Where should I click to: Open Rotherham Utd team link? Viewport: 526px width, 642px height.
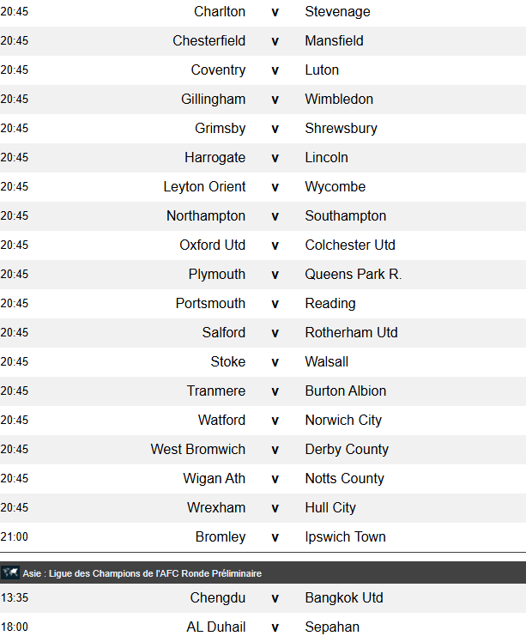(x=351, y=333)
